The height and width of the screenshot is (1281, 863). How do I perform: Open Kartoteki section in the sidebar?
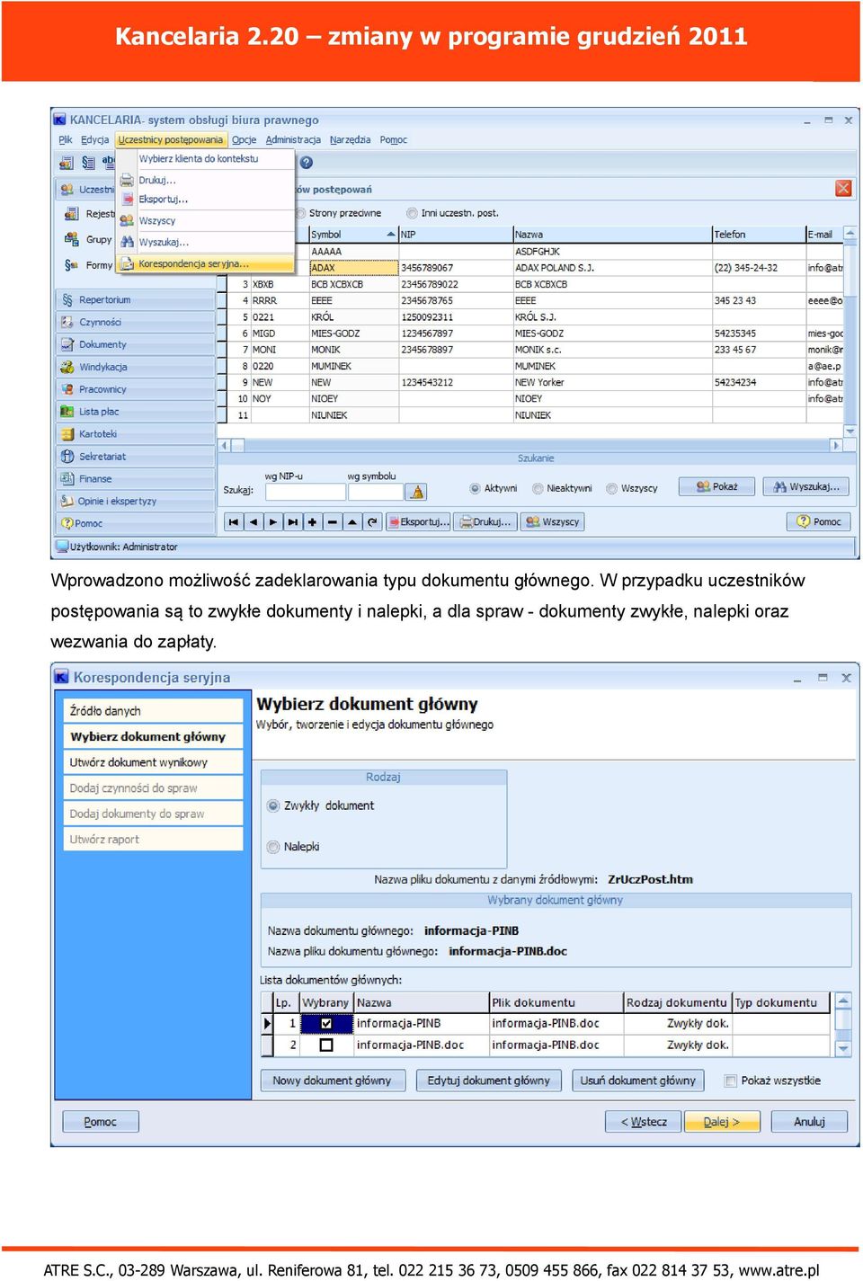[136, 434]
